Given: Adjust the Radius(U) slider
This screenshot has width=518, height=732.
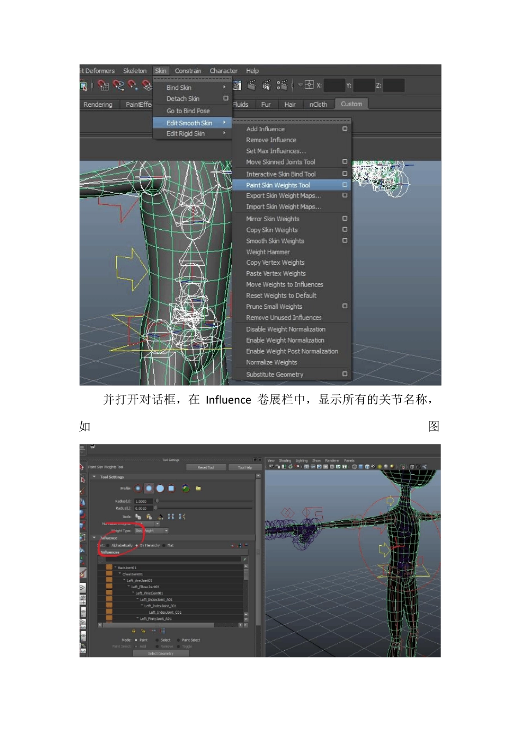Looking at the screenshot, I should tap(158, 501).
